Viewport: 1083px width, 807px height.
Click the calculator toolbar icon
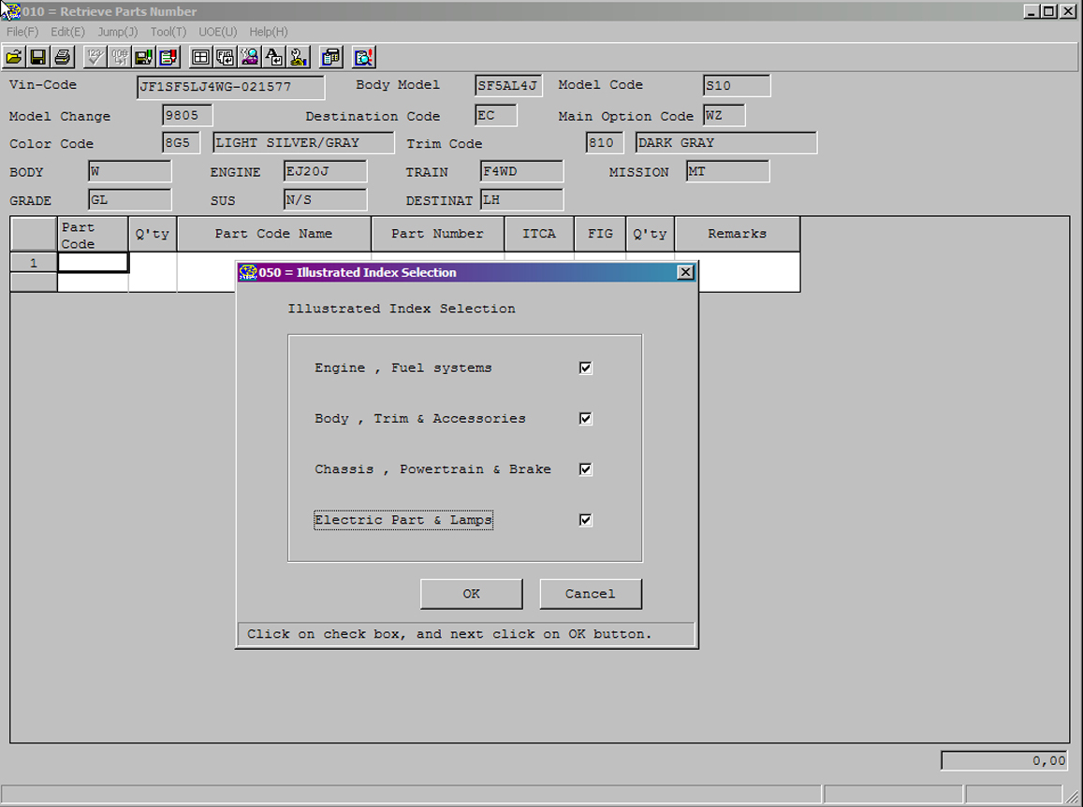(x=330, y=57)
